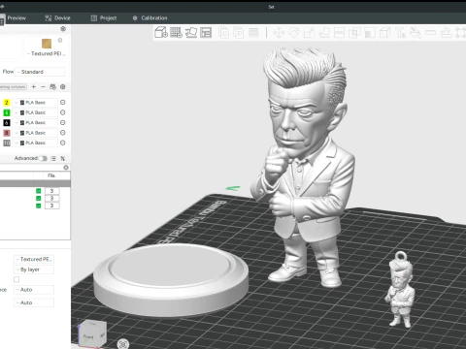The height and width of the screenshot is (349, 466).
Task: Open the Flow Standard dropdown
Action: click(x=40, y=72)
